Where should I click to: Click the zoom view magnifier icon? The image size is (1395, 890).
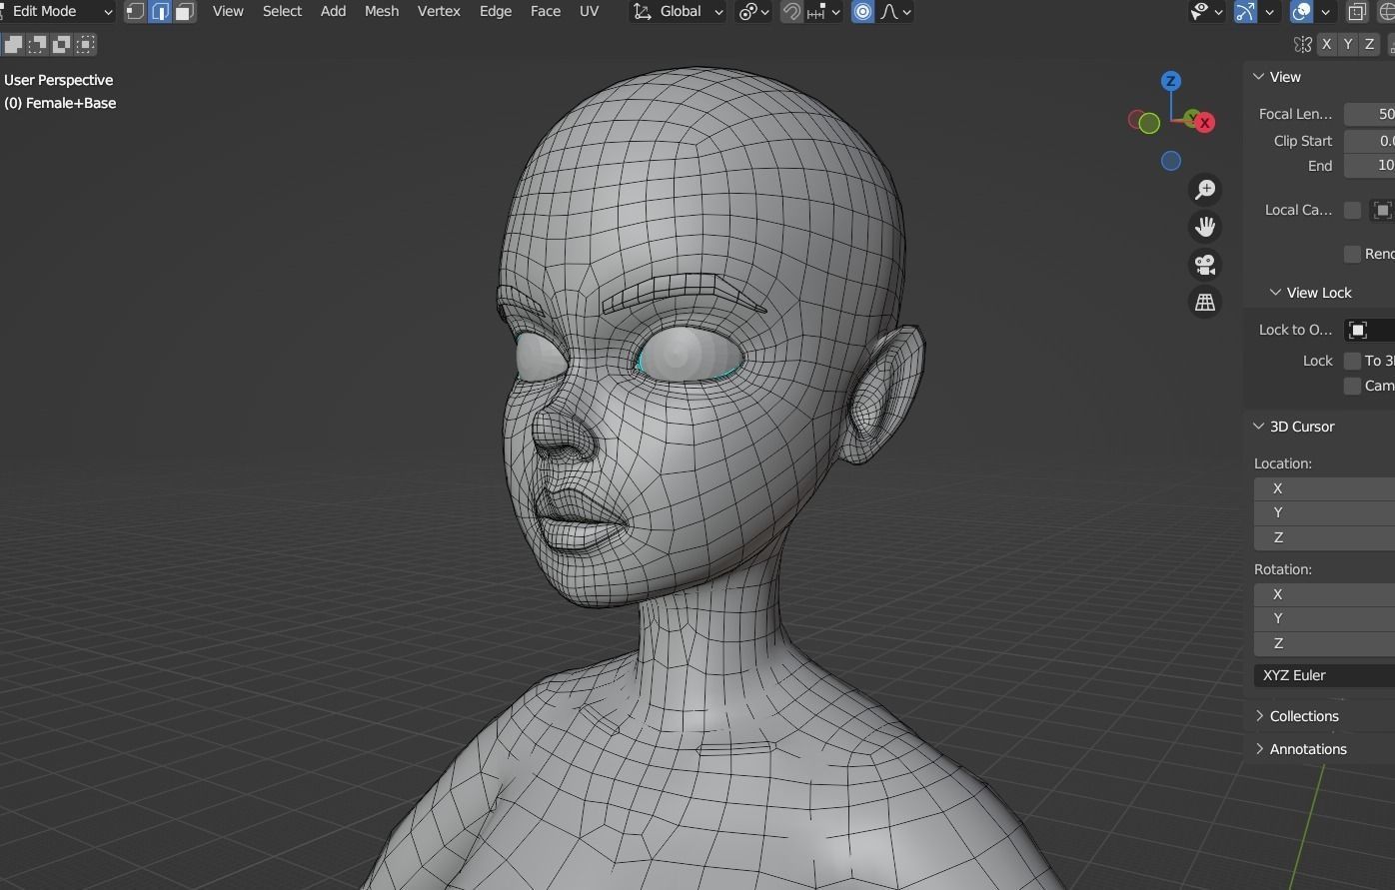tap(1205, 189)
